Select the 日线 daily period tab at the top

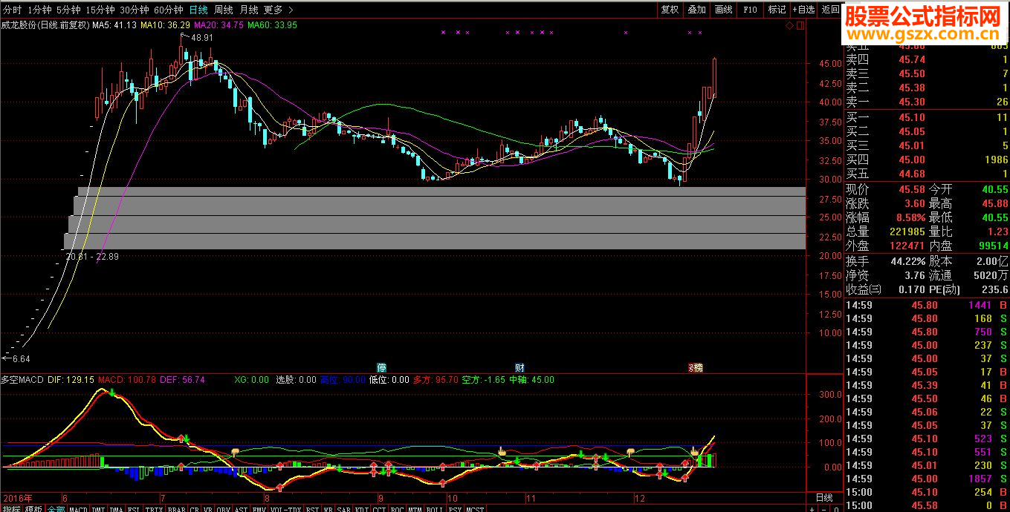point(198,10)
